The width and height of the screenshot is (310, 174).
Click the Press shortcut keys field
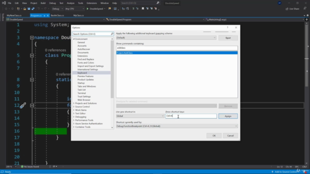click(x=191, y=116)
